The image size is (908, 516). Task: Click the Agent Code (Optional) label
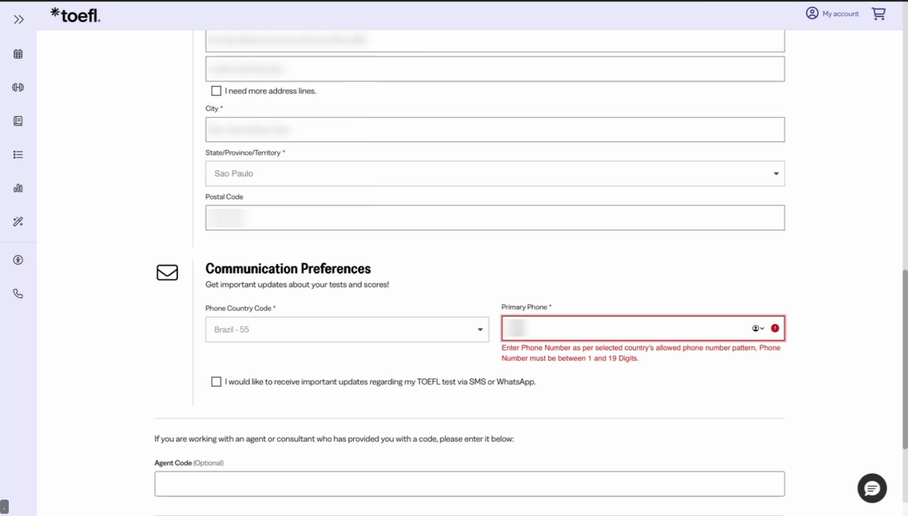pos(189,463)
